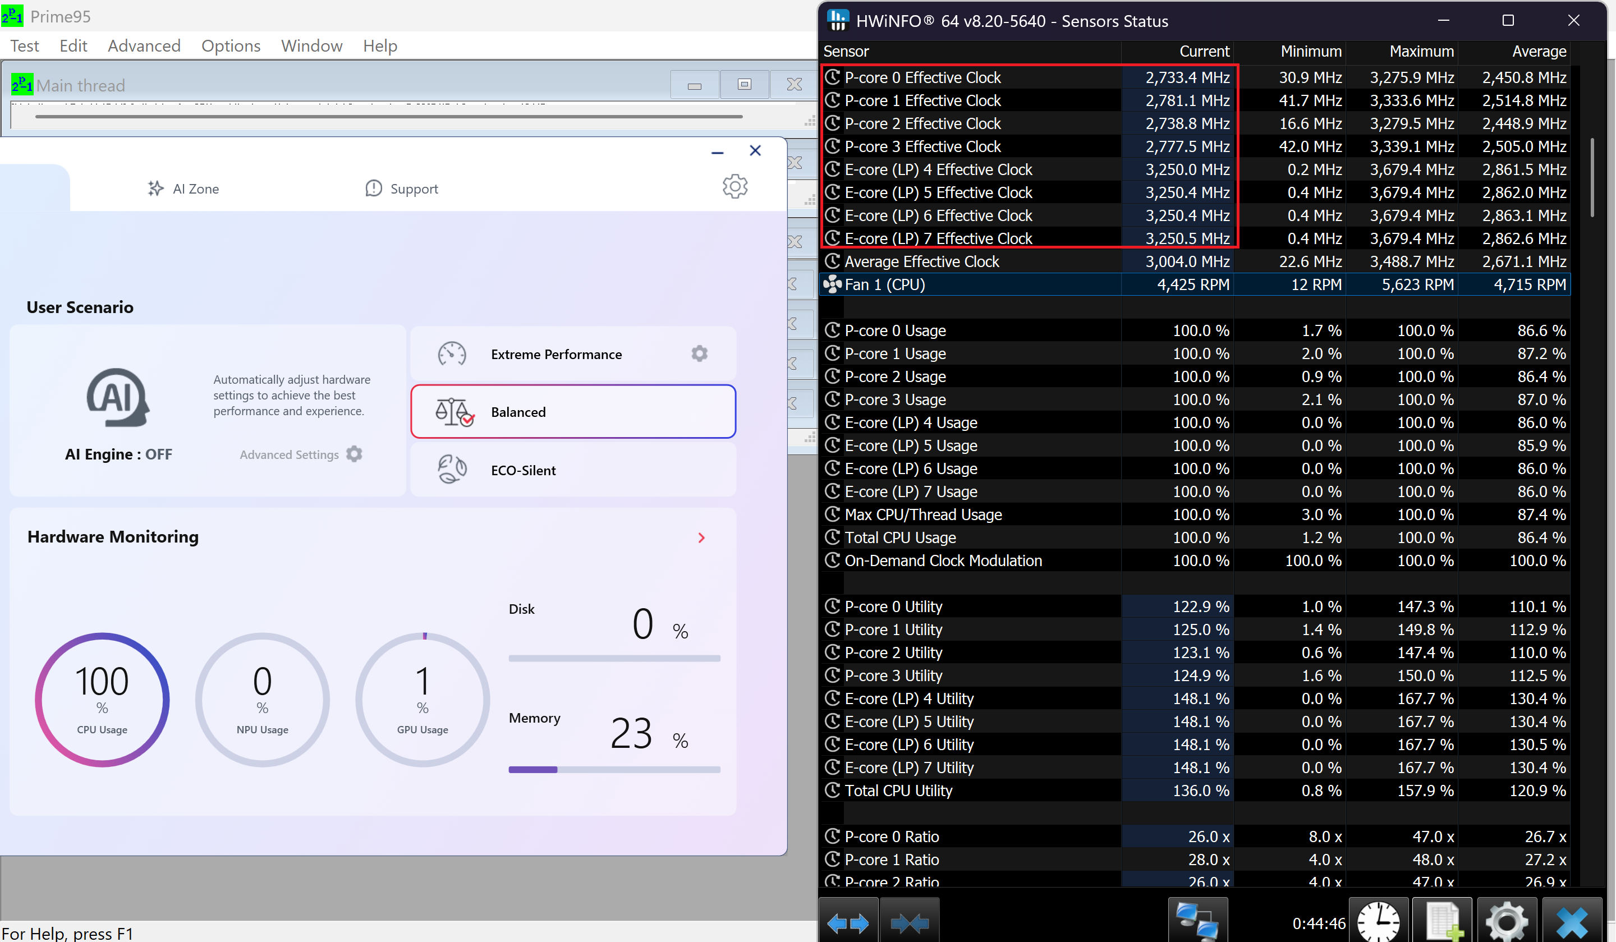Toggle the AI Engine OFF label
This screenshot has height=942, width=1616.
[x=118, y=454]
